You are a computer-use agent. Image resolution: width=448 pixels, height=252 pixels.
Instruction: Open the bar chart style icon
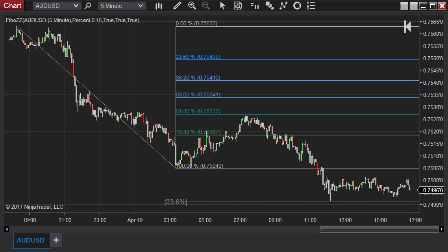coord(159,6)
